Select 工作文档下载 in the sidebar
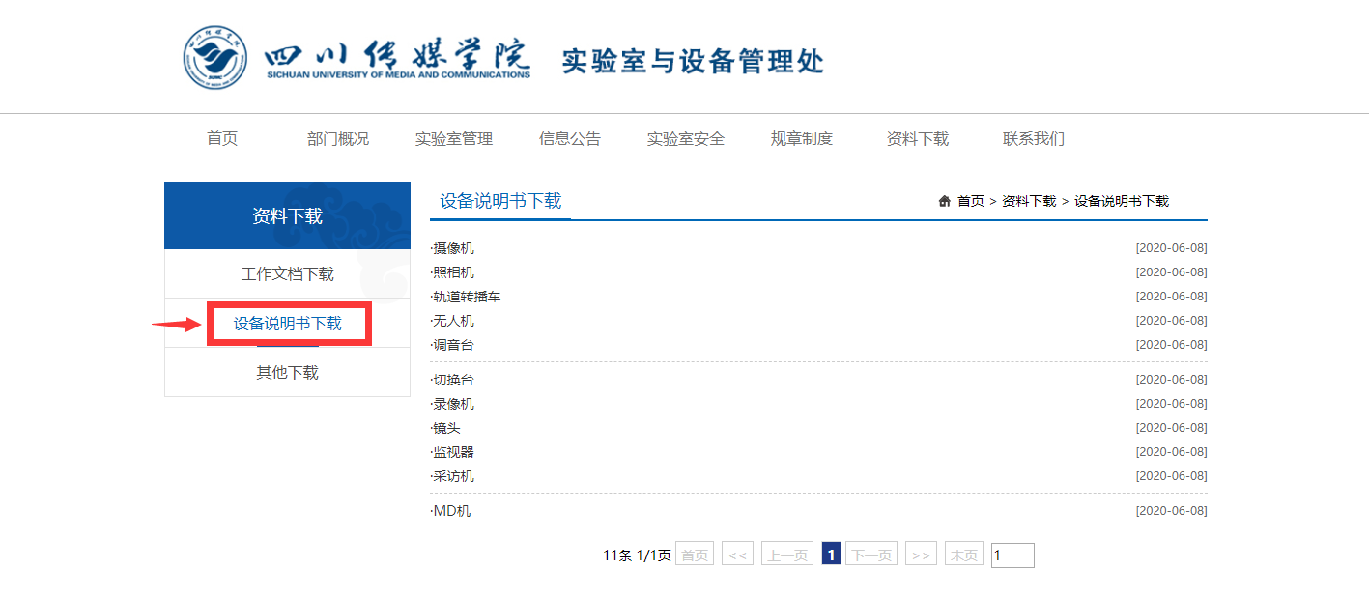Image resolution: width=1369 pixels, height=598 pixels. (x=287, y=274)
